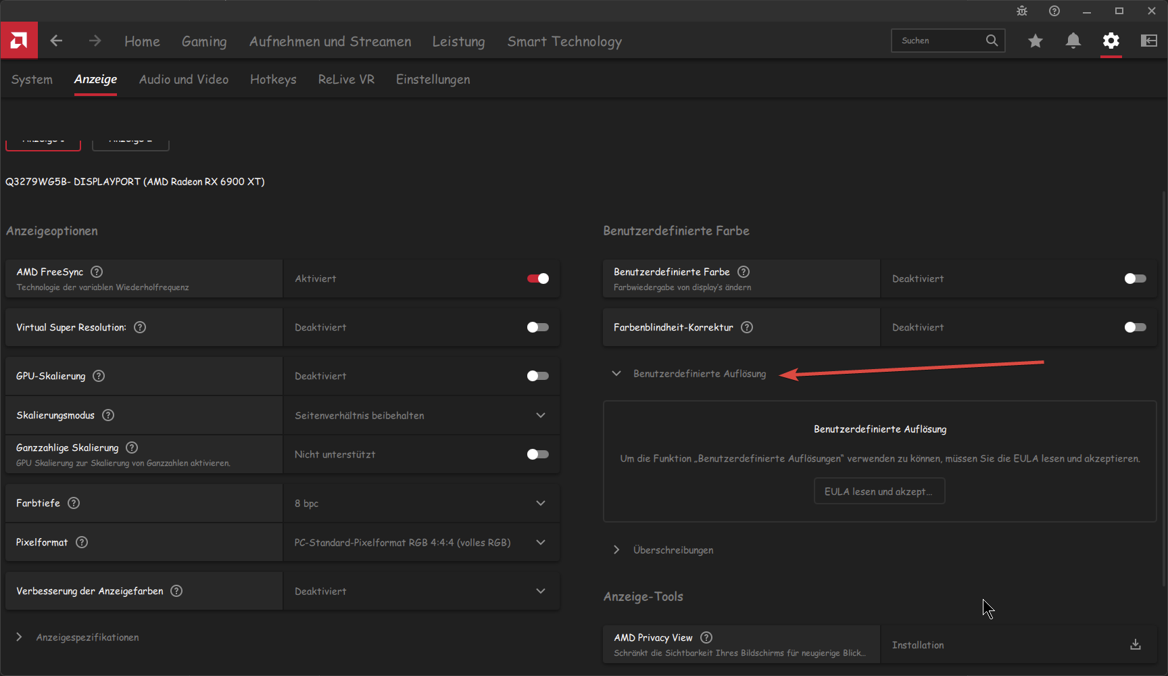The image size is (1168, 676).
Task: Show help for Verbesserung der Anzeigefarben
Action: pos(176,591)
